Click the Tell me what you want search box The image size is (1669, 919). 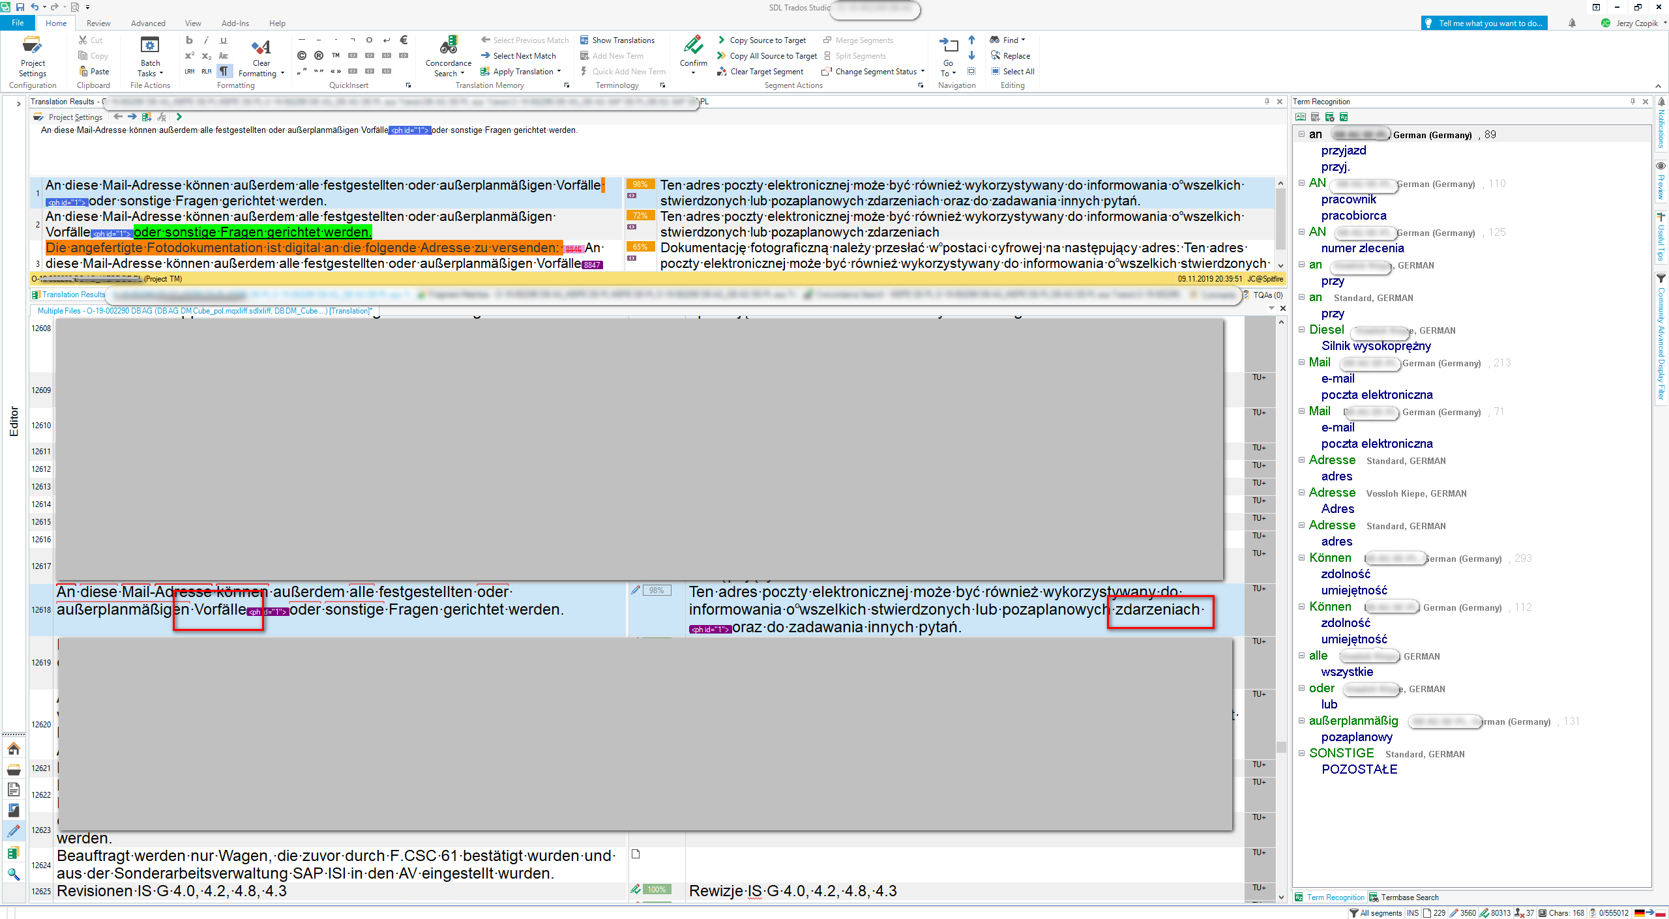click(1484, 23)
